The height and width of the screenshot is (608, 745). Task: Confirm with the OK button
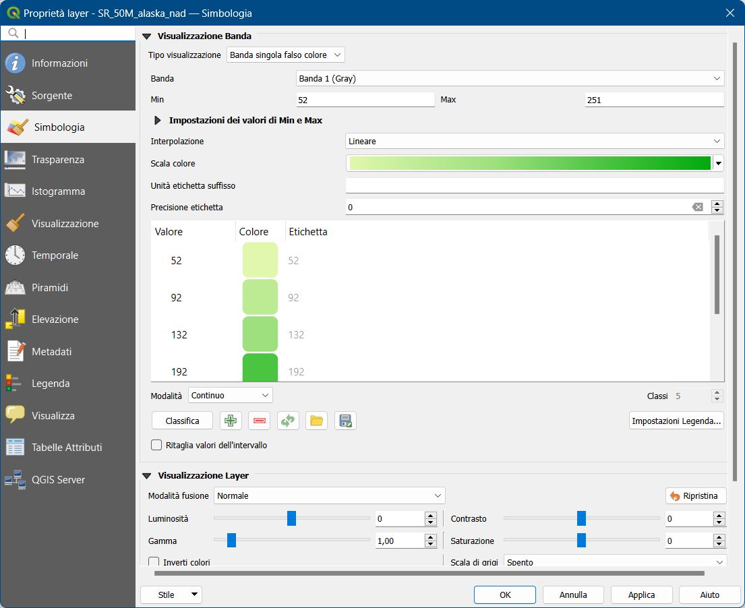[x=505, y=595]
